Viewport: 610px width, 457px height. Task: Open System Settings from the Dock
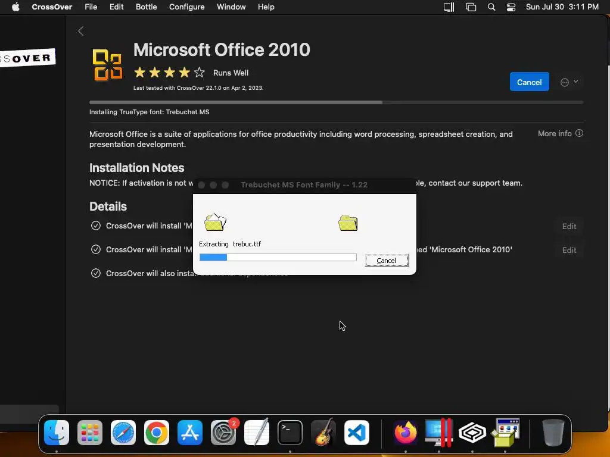pyautogui.click(x=223, y=432)
